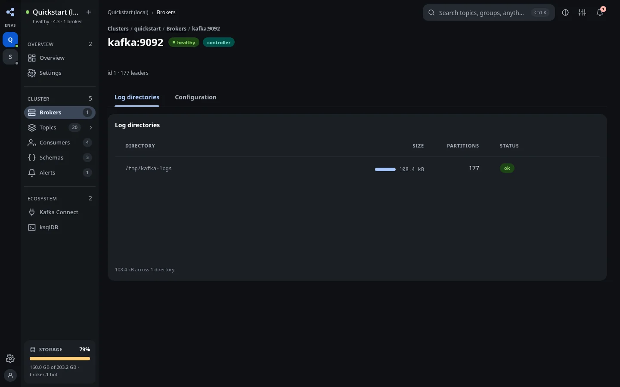Click the DIRECTORY column header
The image size is (620, 387).
tap(140, 146)
